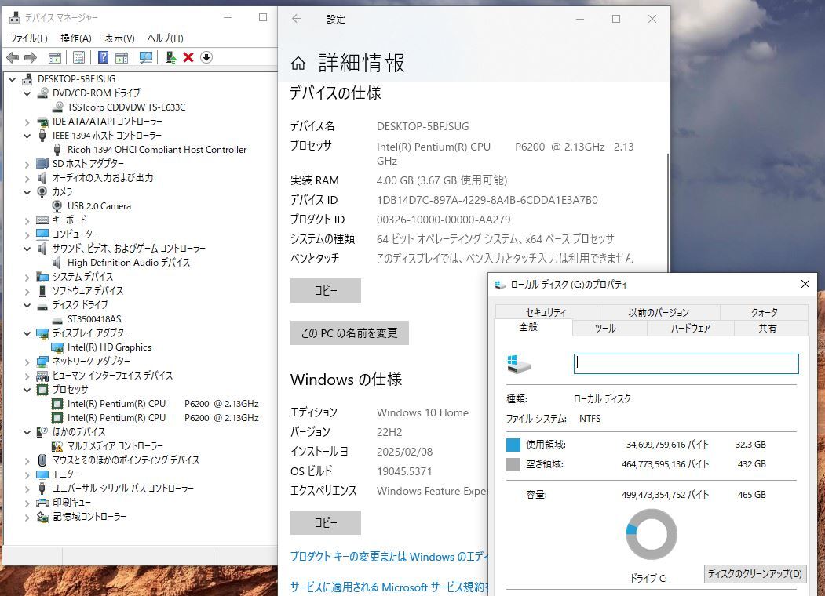Collapse the ディスク ドライブ node
The width and height of the screenshot is (825, 596).
27,305
